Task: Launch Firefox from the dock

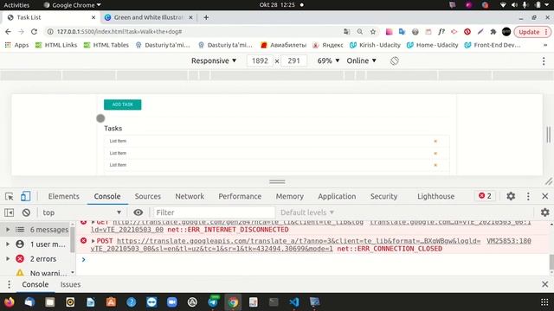Action: click(x=10, y=302)
